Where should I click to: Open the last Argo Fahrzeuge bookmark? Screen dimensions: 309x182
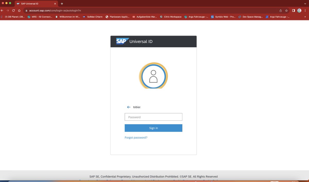click(x=278, y=17)
